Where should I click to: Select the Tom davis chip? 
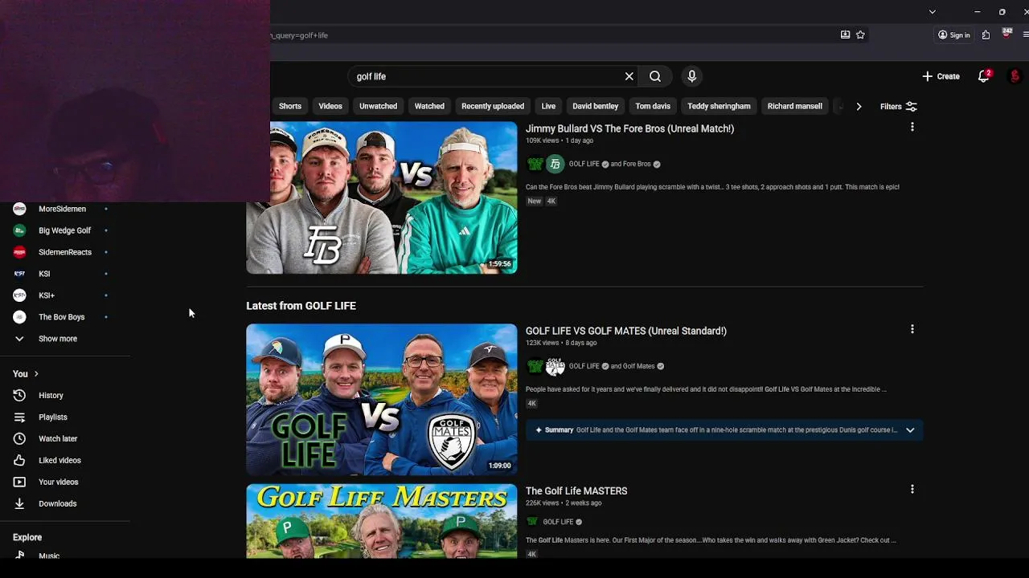click(x=653, y=106)
